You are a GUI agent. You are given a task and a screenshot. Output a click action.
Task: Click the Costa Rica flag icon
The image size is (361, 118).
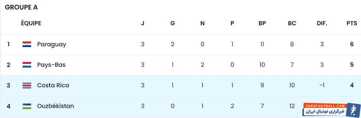(x=27, y=85)
